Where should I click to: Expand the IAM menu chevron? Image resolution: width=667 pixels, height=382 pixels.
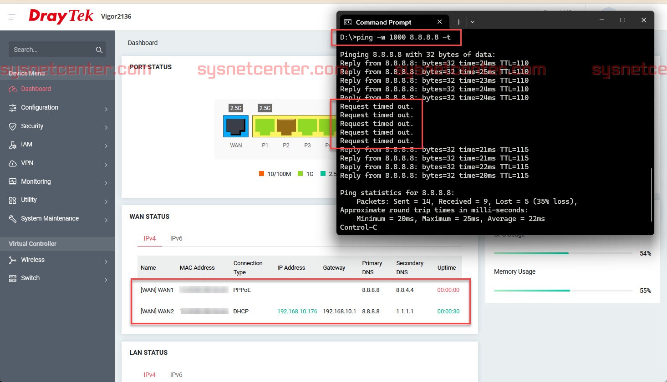pos(106,146)
